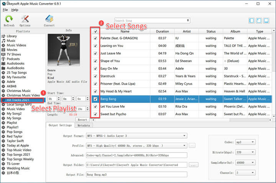Image resolution: width=276 pixels, height=183 pixels.
Task: Uncheck the Easy On Me checkbox
Action: pyautogui.click(x=95, y=69)
